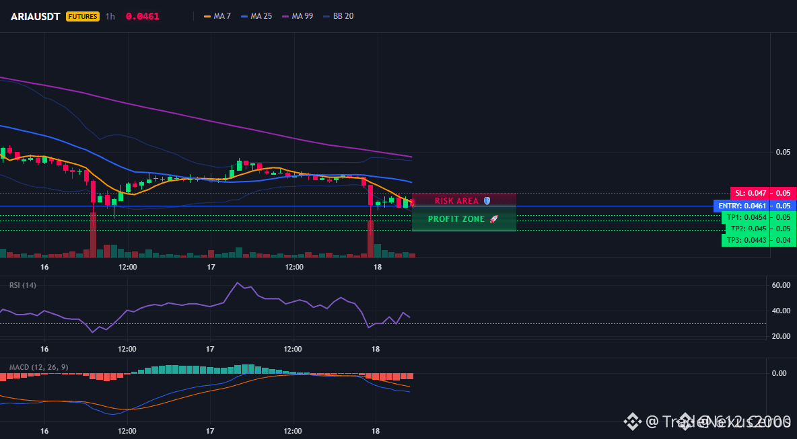
Task: Click date 16 below the volume bars
Action: click(x=44, y=267)
